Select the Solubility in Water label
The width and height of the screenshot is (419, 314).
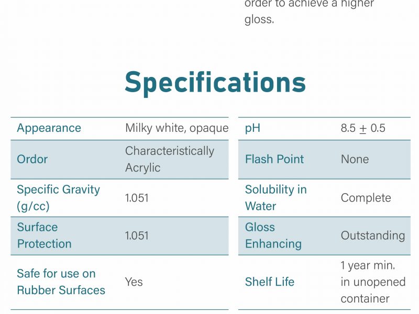click(276, 198)
